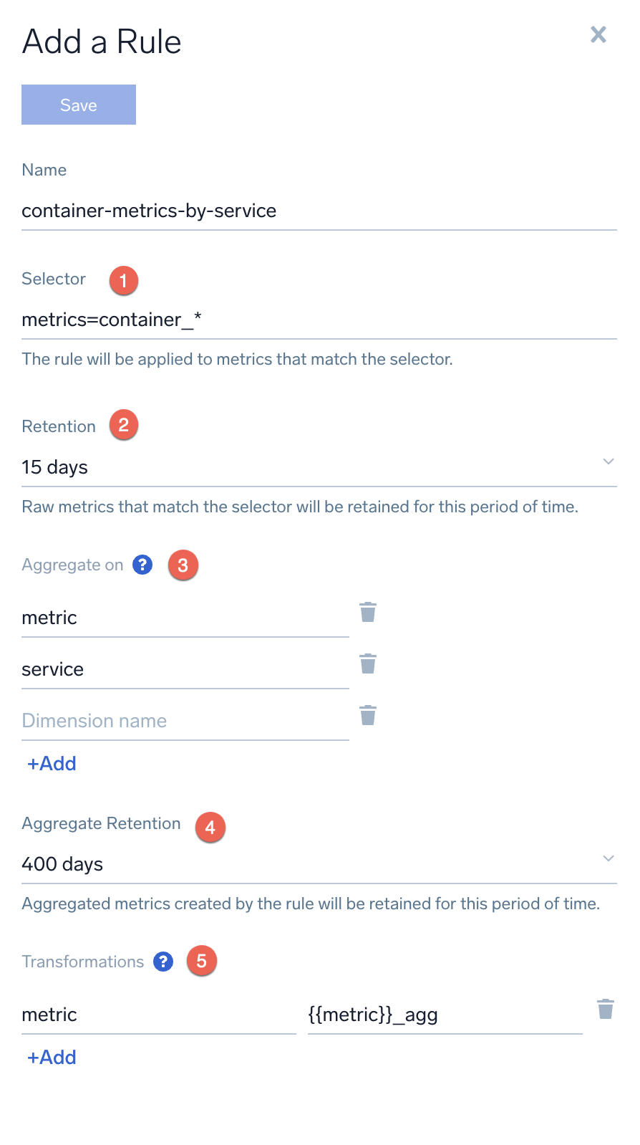Edit the 'service' dimension field
The height and width of the screenshot is (1145, 640).
coord(185,669)
